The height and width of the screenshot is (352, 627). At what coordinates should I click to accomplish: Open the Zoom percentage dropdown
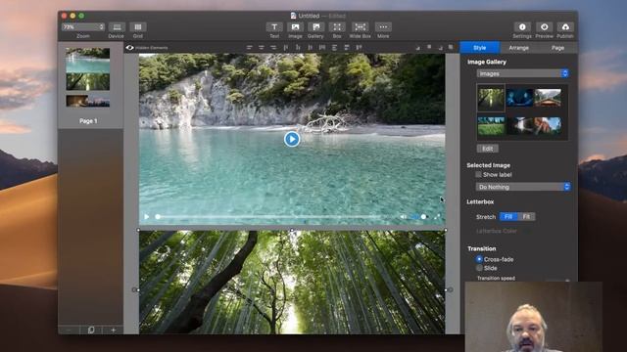[x=83, y=27]
